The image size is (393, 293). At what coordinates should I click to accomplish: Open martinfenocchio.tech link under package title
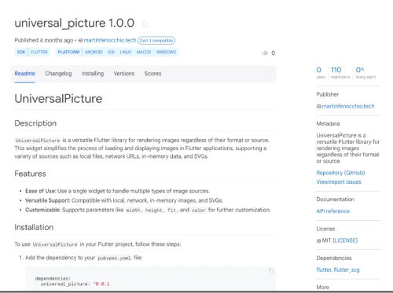[110, 40]
